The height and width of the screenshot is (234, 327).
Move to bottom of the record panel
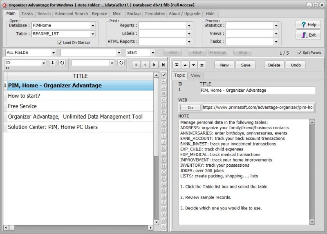(202, 65)
